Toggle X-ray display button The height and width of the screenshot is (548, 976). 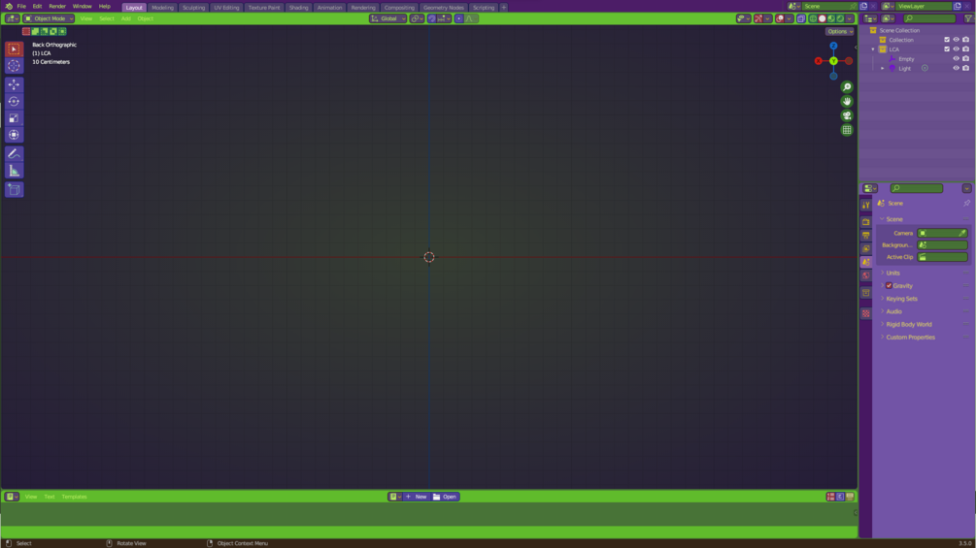(801, 18)
